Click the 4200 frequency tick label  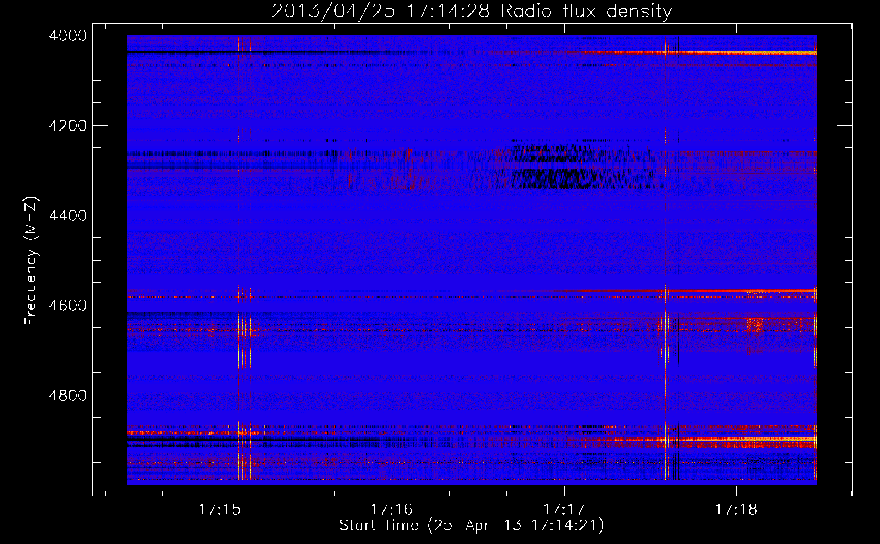coord(68,126)
